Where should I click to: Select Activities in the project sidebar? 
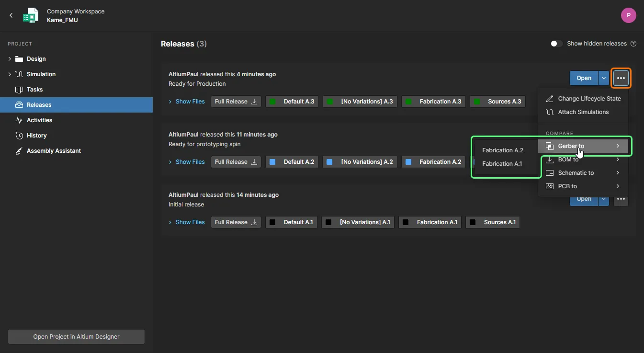click(77, 120)
